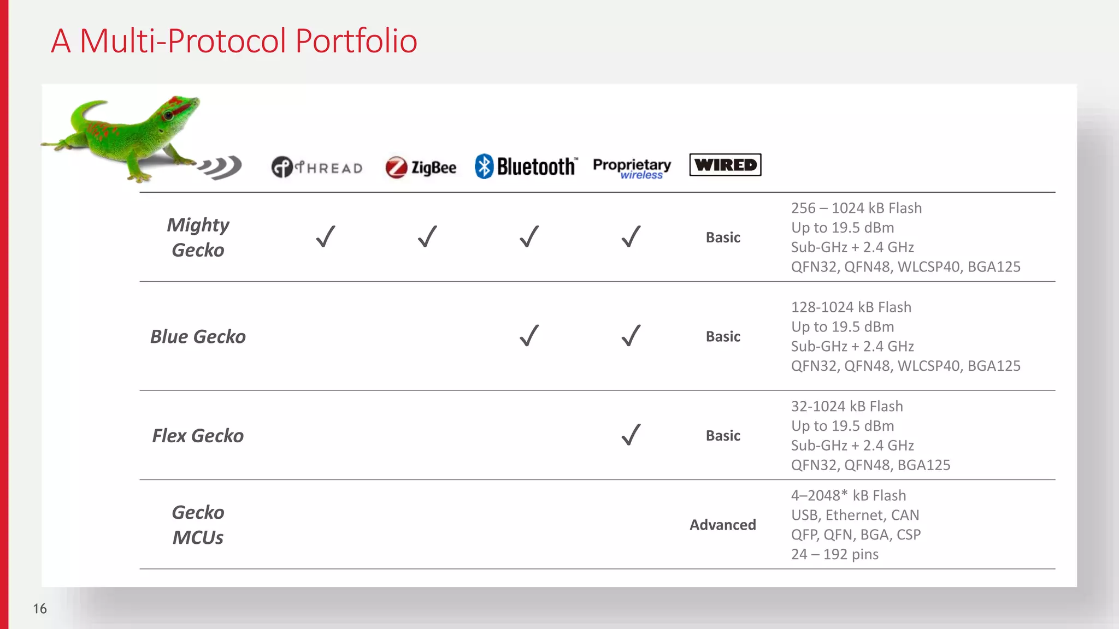Click '256 – 1024 kB Flash' text
This screenshot has width=1119, height=629.
click(856, 208)
